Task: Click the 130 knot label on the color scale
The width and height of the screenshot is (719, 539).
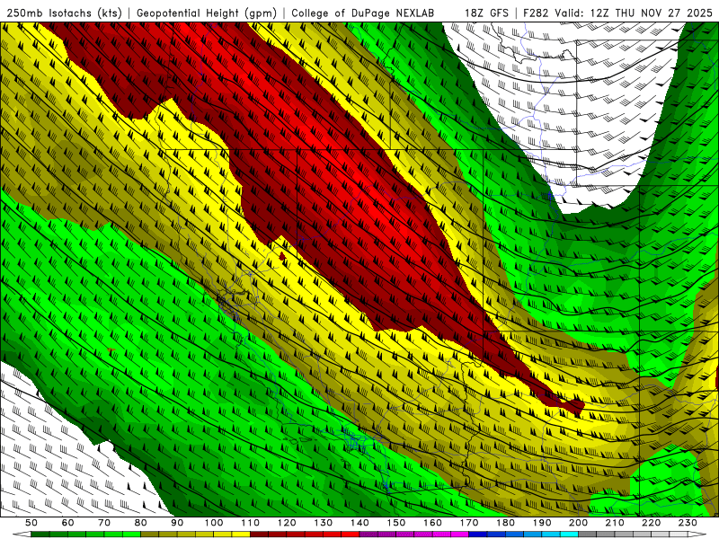Action: tap(324, 523)
